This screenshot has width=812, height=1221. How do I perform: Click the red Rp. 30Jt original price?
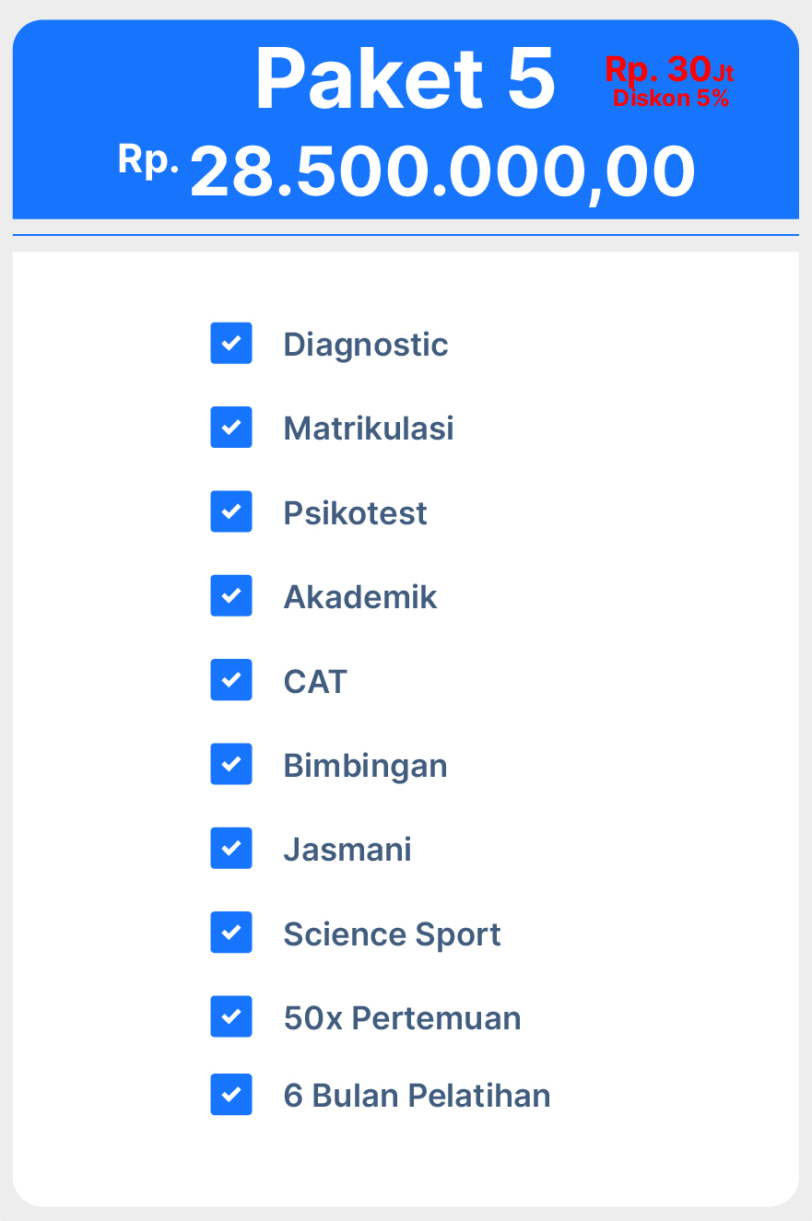click(x=668, y=69)
